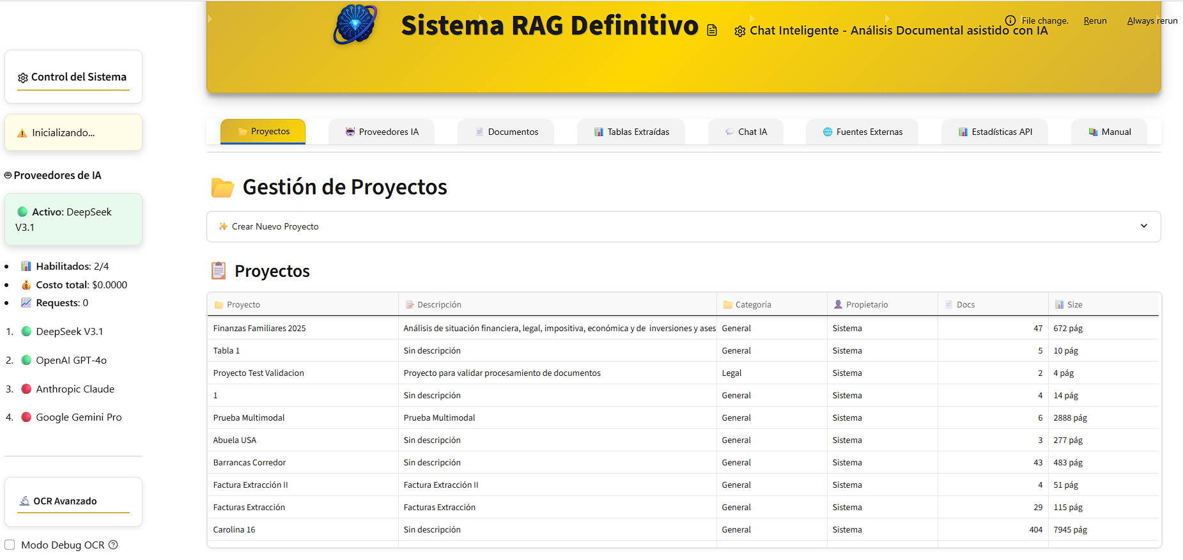Click the help icon next to Modo Debug OCR
The image size is (1183, 560).
113,545
